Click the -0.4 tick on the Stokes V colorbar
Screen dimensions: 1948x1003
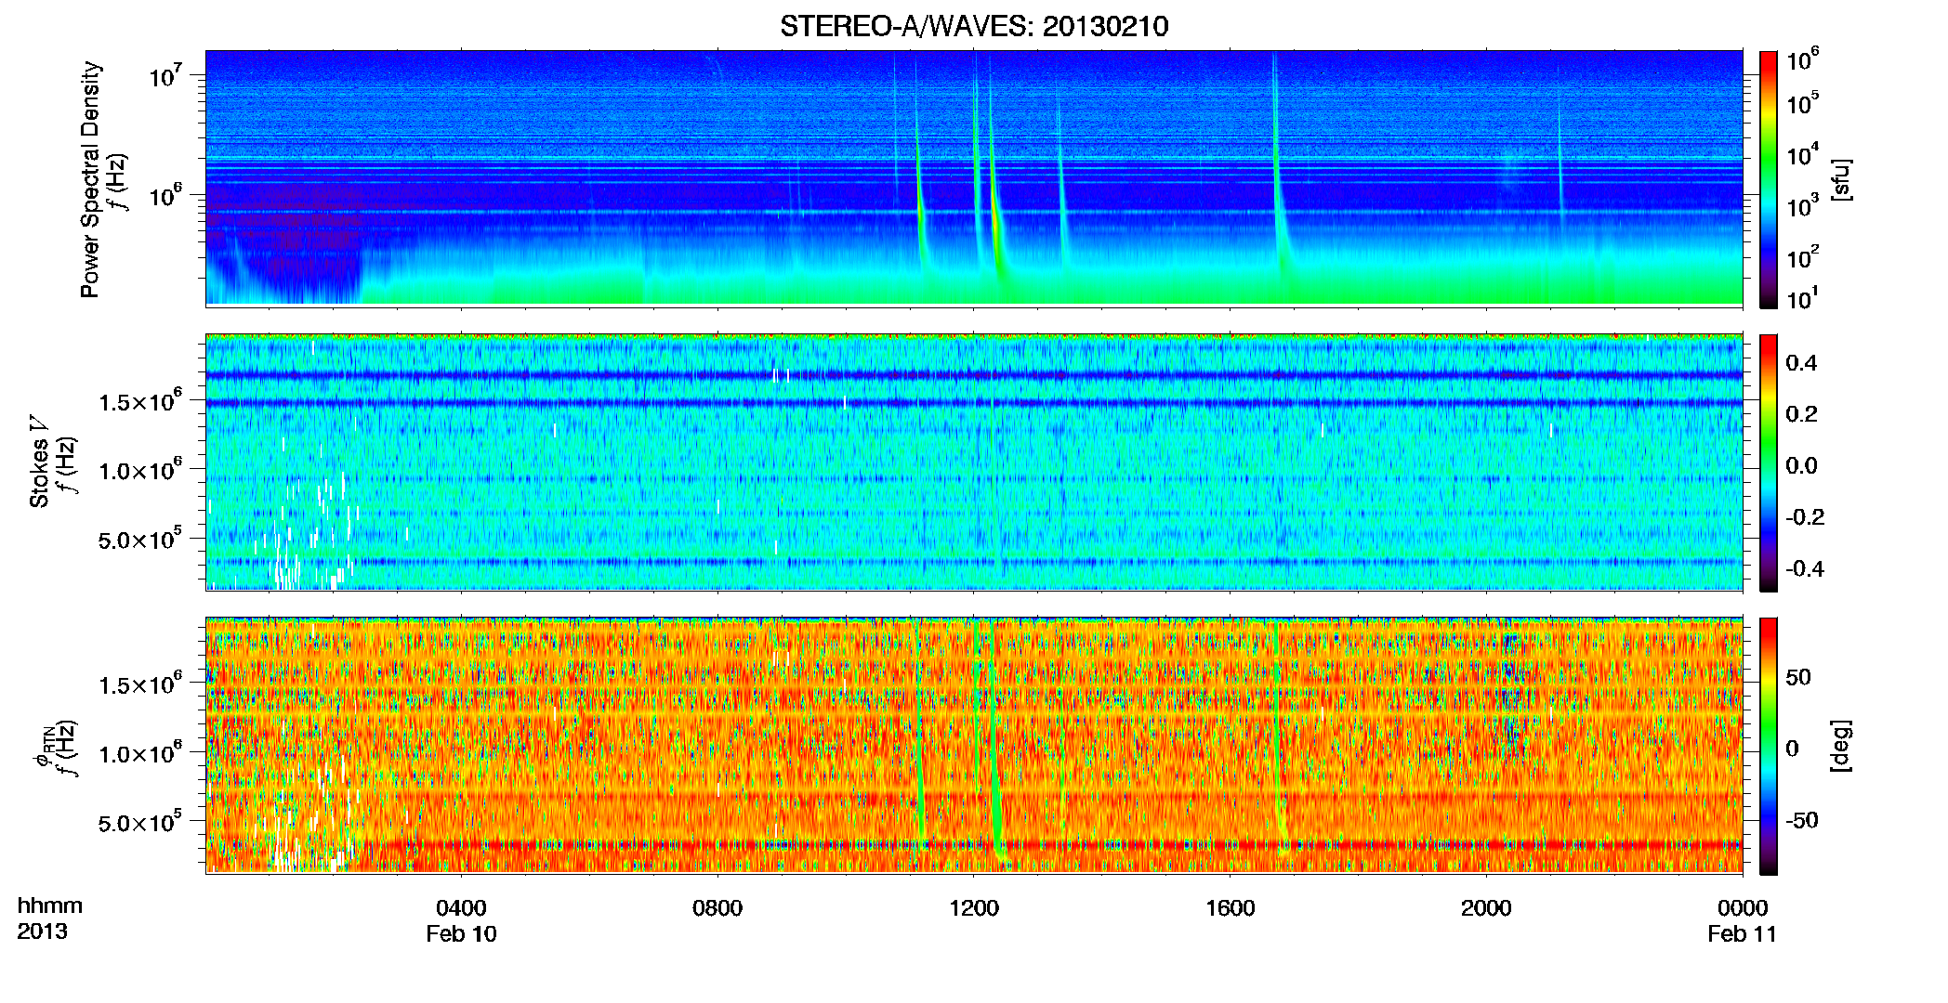pos(1805,569)
